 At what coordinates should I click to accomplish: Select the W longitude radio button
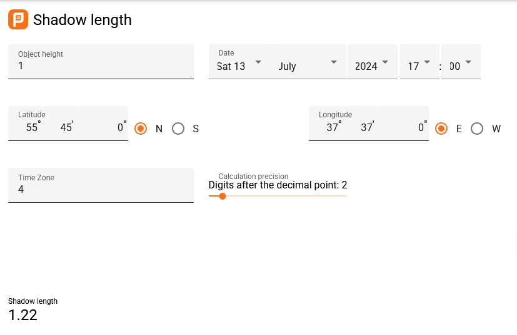(x=477, y=129)
